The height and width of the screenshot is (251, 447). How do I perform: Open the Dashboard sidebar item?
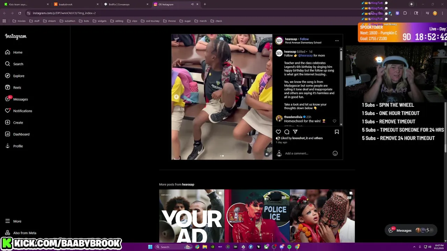pyautogui.click(x=17, y=134)
